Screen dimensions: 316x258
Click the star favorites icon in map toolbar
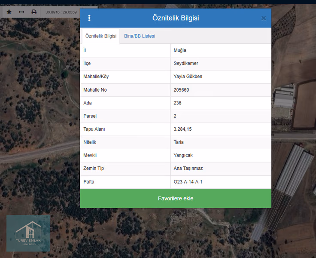coord(9,12)
